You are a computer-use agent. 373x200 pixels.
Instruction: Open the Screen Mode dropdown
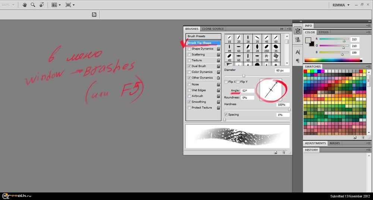tap(70, 5)
